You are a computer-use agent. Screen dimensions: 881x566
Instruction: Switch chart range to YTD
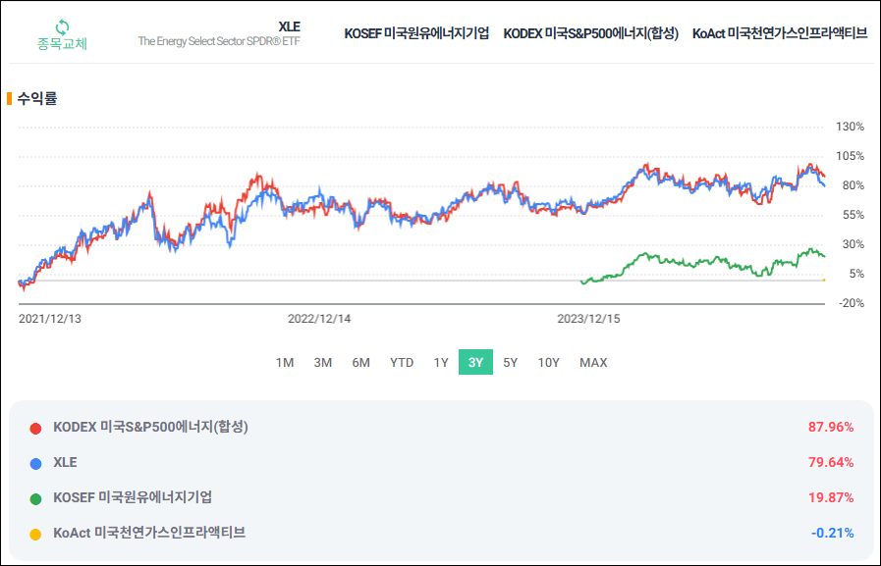tap(402, 362)
